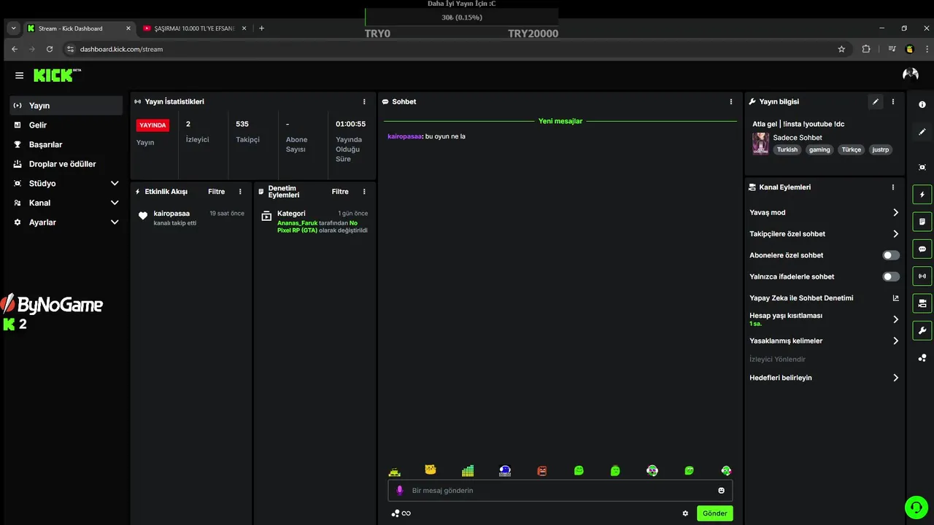
Task: Open Kanal Eylemleri three-dot menu
Action: pos(893,187)
